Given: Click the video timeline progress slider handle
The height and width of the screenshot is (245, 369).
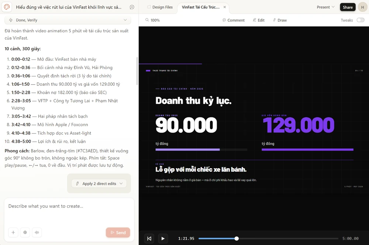Looking at the screenshot, I should coord(237,238).
